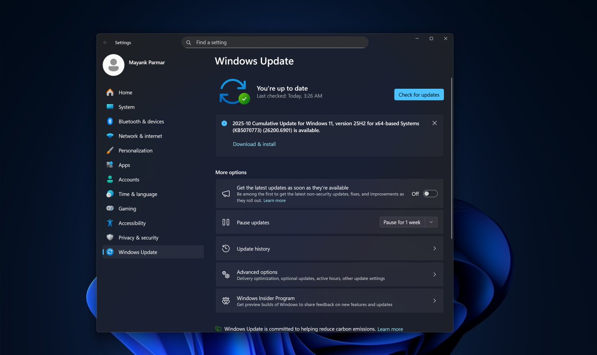Click the clock icon beside Update history
The image size is (597, 355).
[x=226, y=248]
